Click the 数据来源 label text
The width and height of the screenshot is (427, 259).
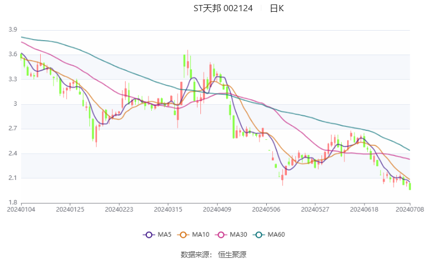[194, 254]
